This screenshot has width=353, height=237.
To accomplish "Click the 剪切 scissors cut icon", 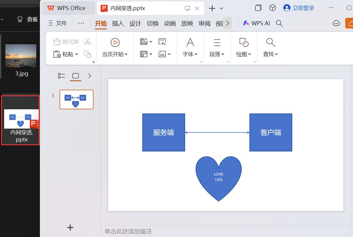I will pos(87,41).
